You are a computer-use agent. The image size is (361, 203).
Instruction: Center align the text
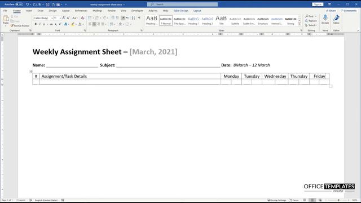(94, 24)
